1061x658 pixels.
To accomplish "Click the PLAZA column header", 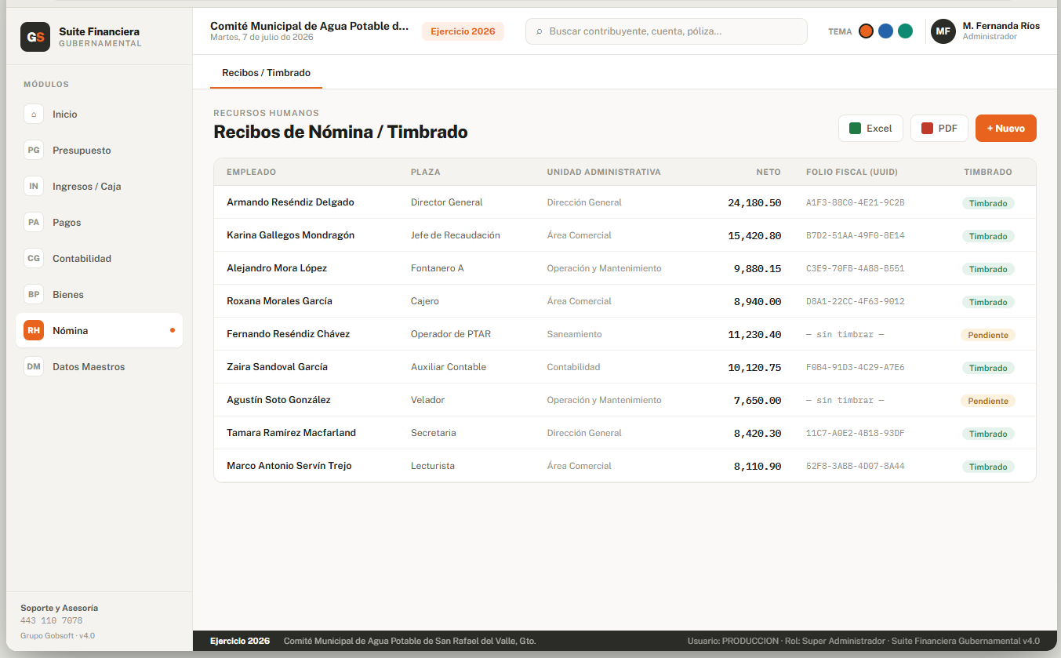I will [x=426, y=172].
